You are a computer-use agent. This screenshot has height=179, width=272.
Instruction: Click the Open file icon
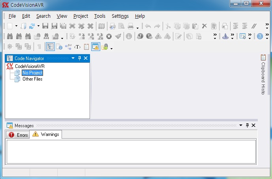[23, 26]
